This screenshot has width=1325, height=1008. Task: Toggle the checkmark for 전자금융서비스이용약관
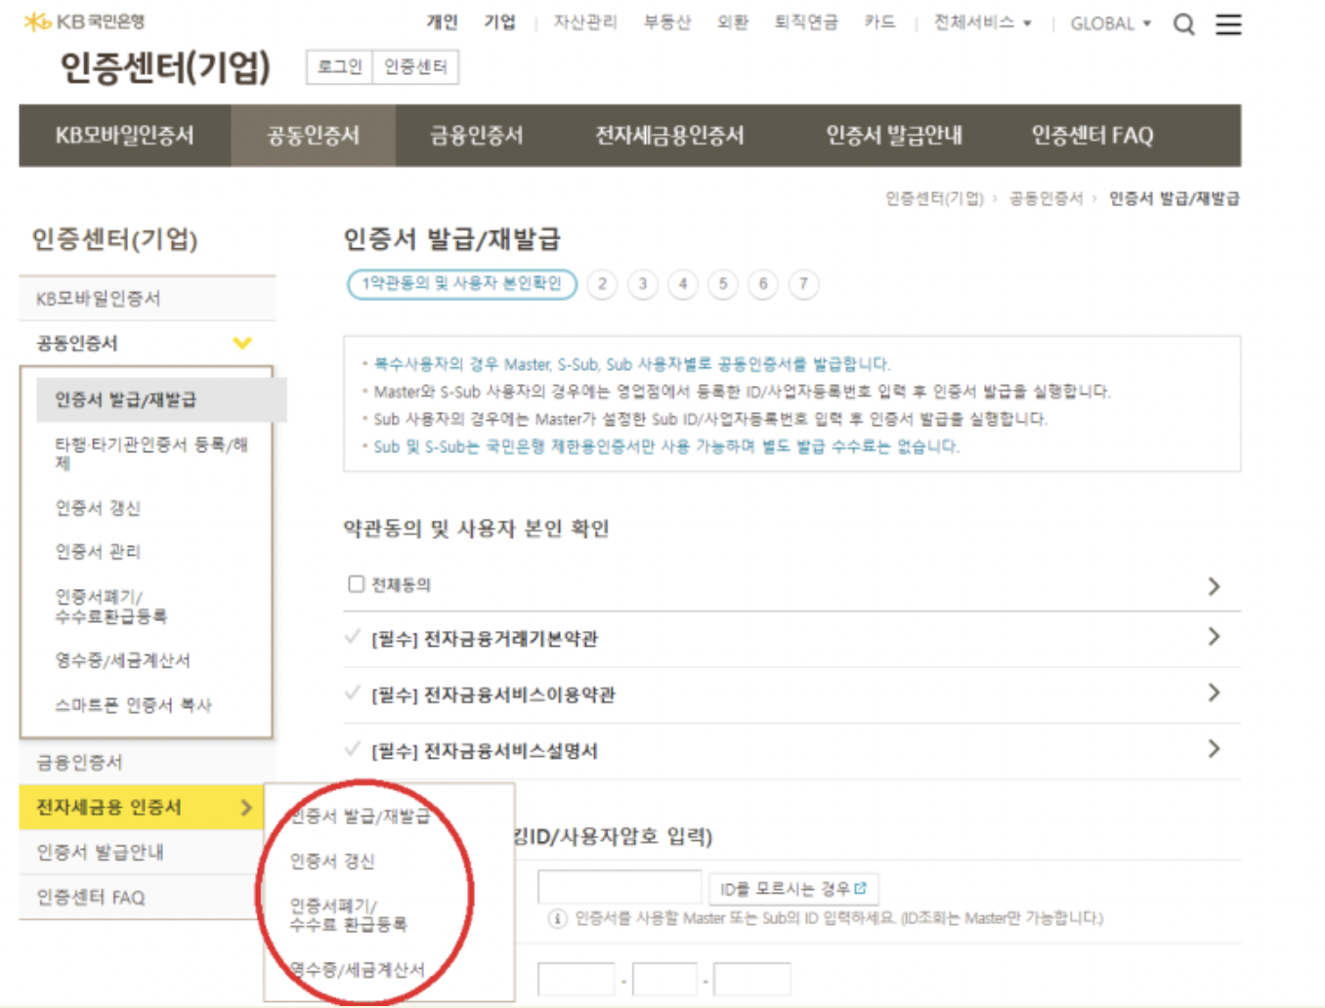point(352,694)
